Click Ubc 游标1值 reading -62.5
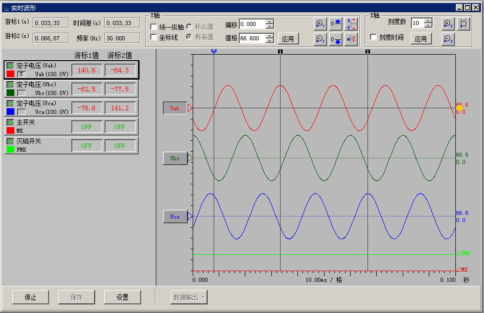Image resolution: width=484 pixels, height=313 pixels. click(87, 89)
